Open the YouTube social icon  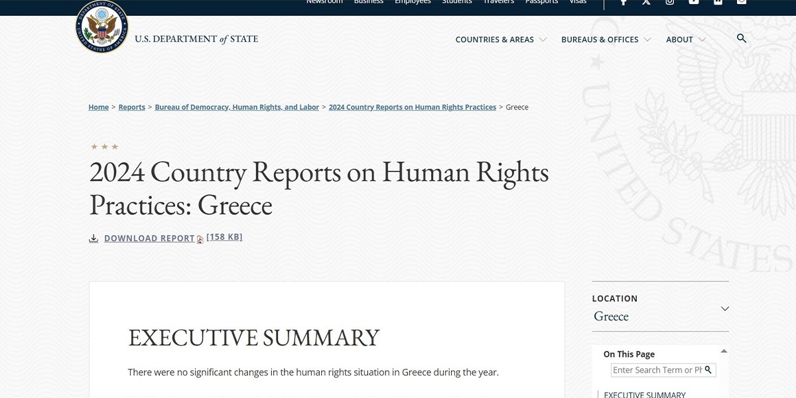[694, 2]
